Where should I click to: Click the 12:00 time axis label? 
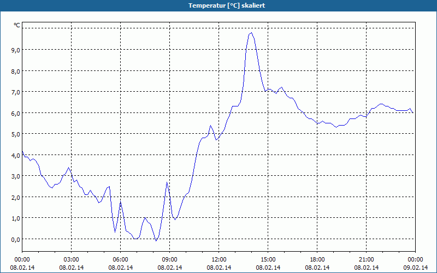coord(219,260)
